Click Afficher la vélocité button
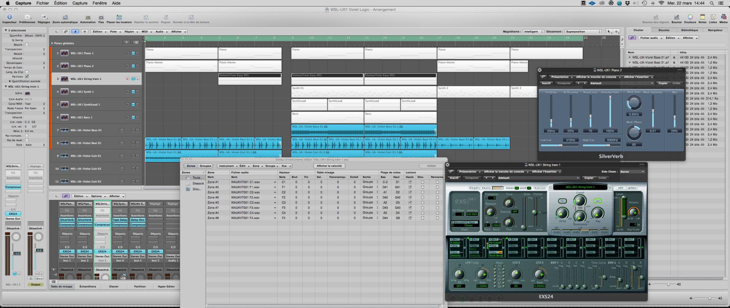730x308 pixels. pyautogui.click(x=329, y=166)
